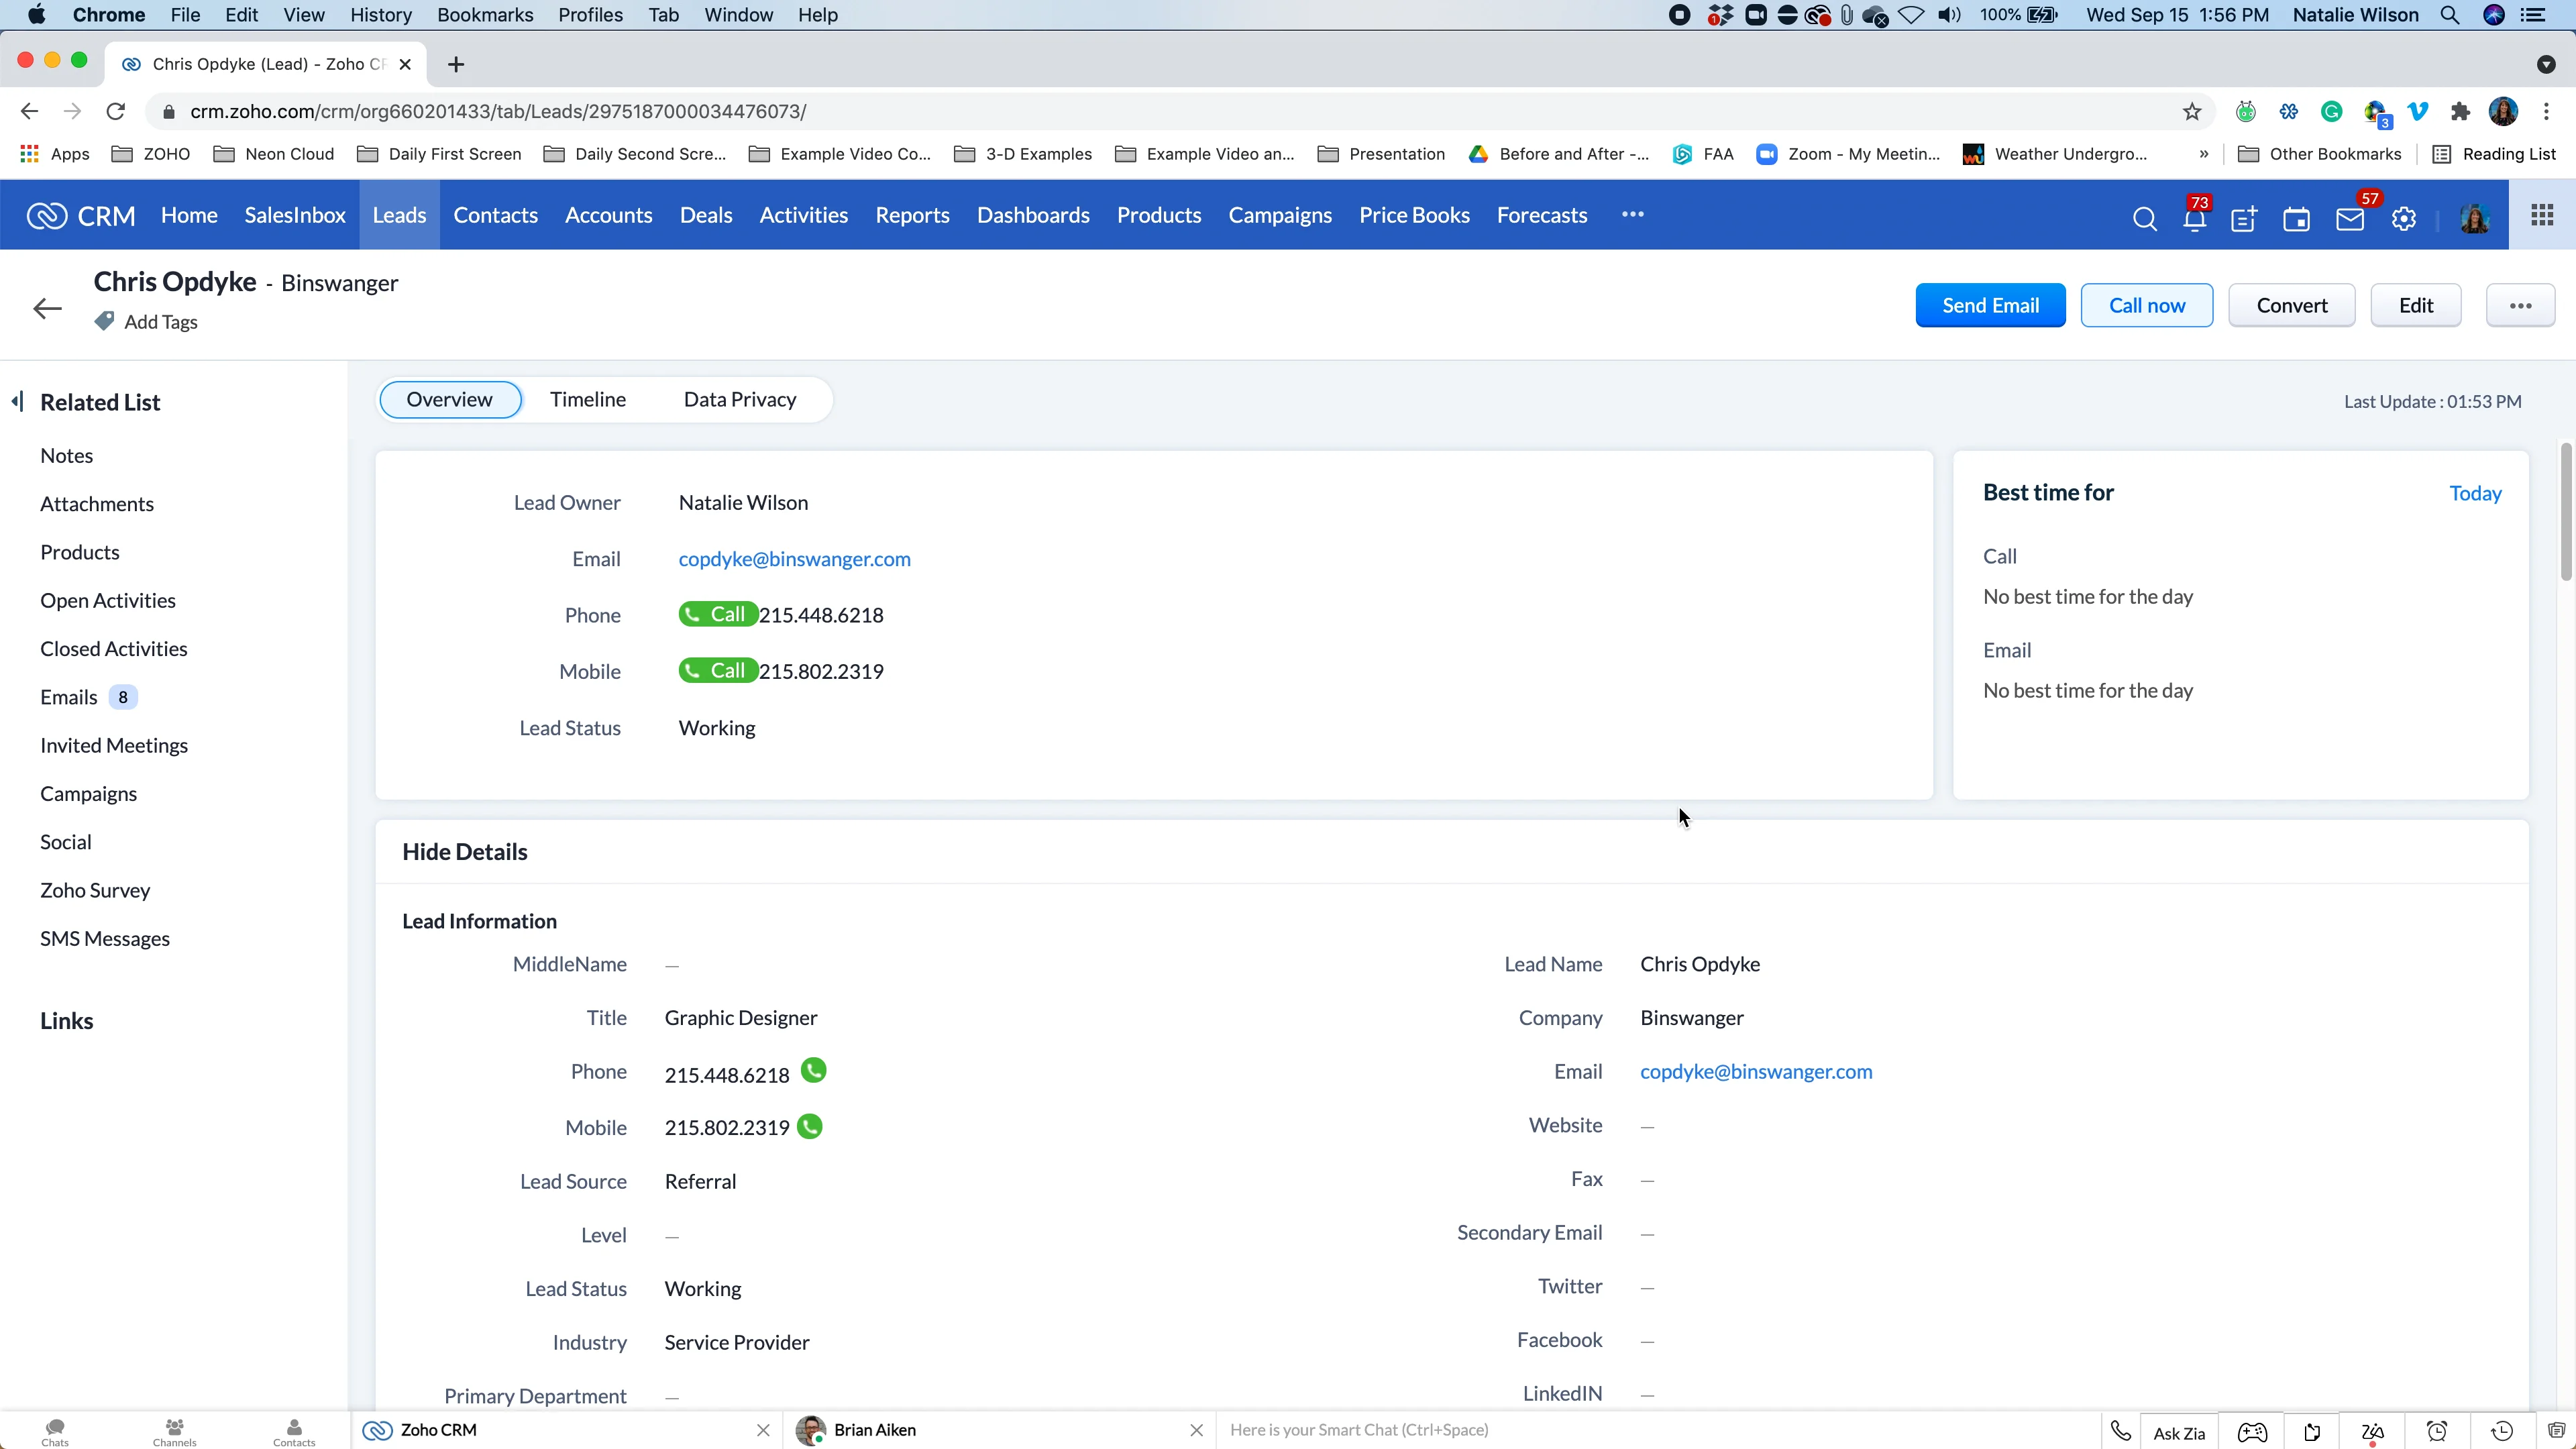Click phone icon beside Phone in Lead Information
This screenshot has height=1449, width=2576.
[814, 1071]
